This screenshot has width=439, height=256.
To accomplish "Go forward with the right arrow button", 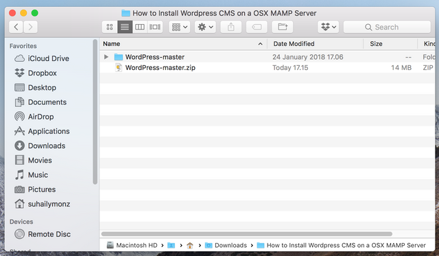I will pos(30,27).
